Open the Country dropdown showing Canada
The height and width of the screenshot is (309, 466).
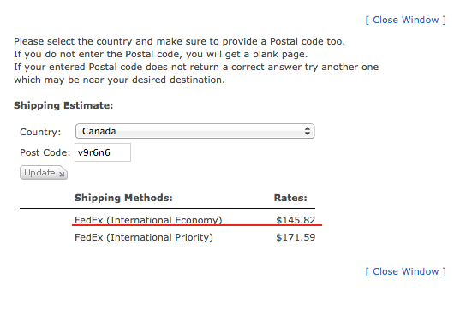(195, 131)
